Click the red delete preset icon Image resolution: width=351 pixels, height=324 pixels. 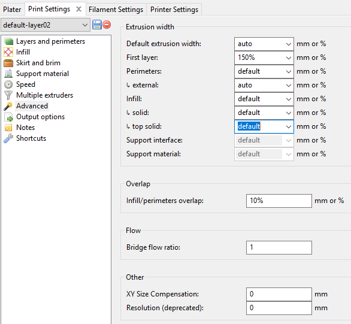(x=107, y=25)
